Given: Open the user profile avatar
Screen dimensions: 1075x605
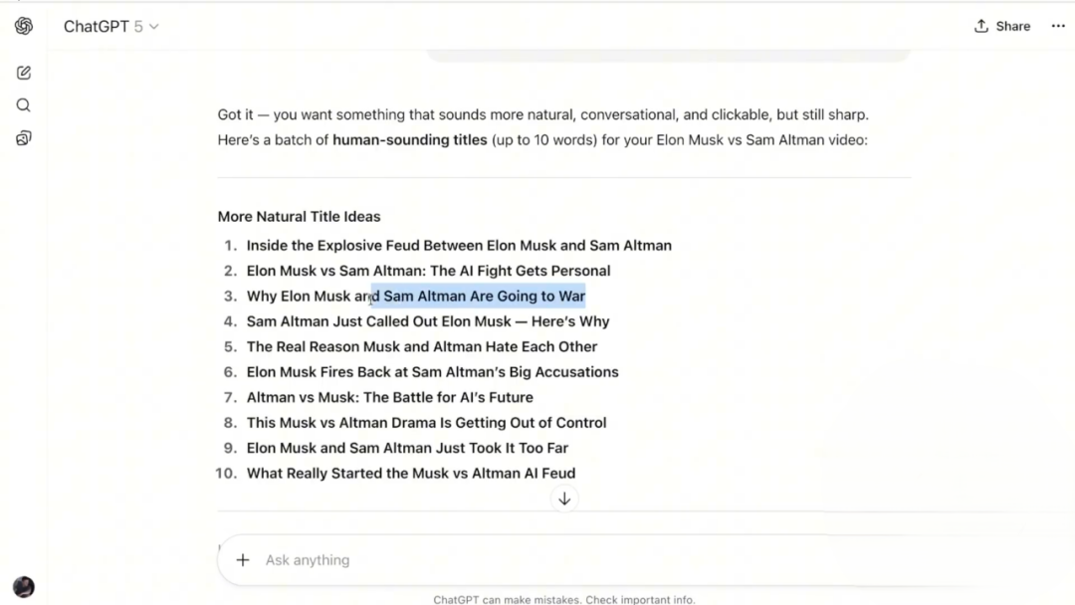Looking at the screenshot, I should (24, 587).
